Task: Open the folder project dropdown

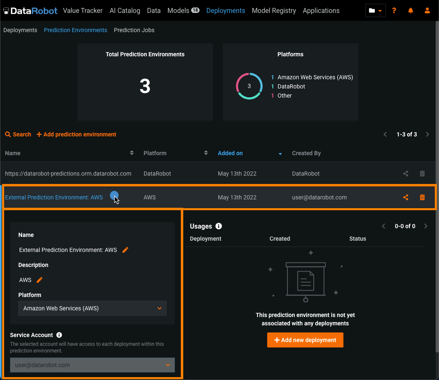Action: (x=375, y=10)
